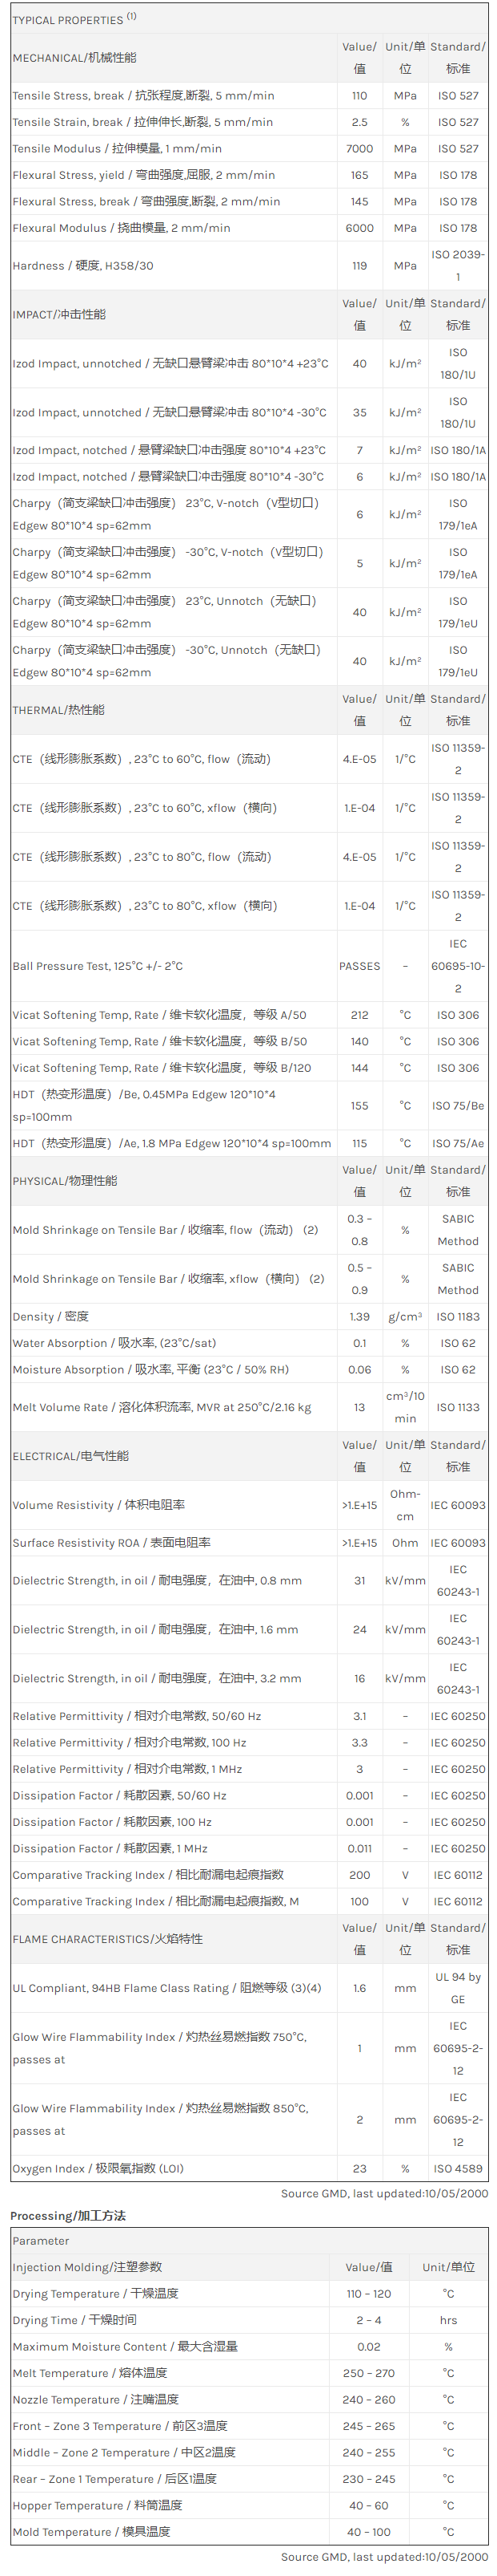Select the Density row label

click(x=50, y=1317)
